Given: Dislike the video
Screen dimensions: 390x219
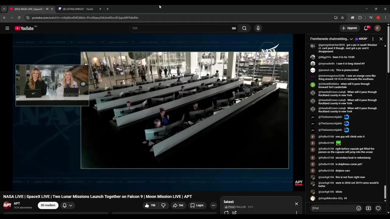Looking at the screenshot, I should click(163, 205).
